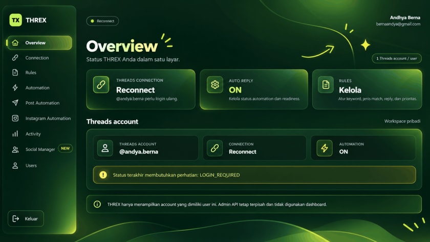Click the chain icon in the Connection tile

[214, 148]
